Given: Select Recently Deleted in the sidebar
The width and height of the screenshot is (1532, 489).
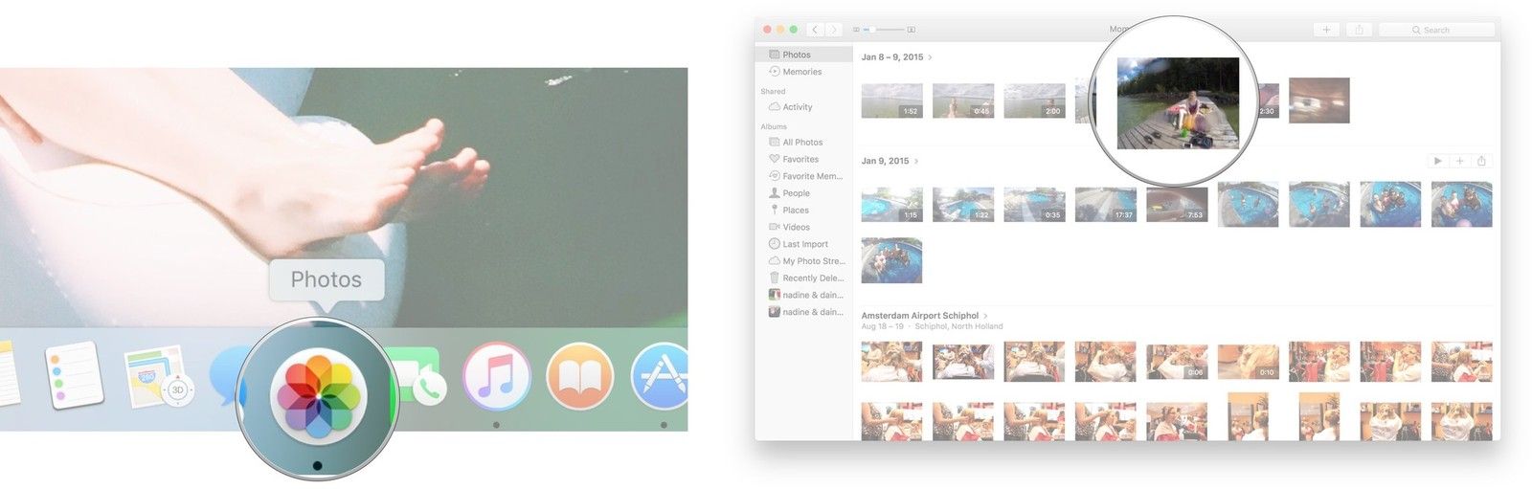Looking at the screenshot, I should pyautogui.click(x=812, y=278).
